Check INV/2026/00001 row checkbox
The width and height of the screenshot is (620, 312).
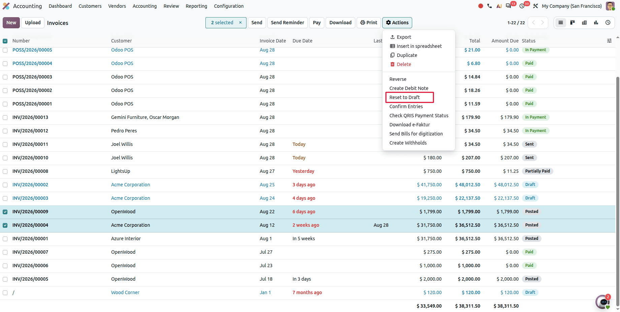coord(5,239)
